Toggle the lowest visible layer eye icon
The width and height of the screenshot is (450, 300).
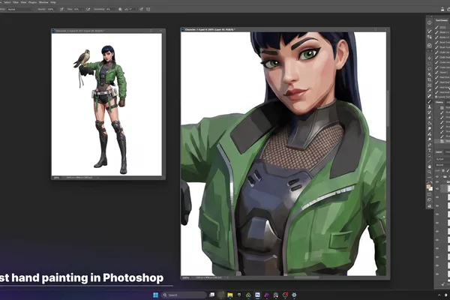[x=437, y=274]
